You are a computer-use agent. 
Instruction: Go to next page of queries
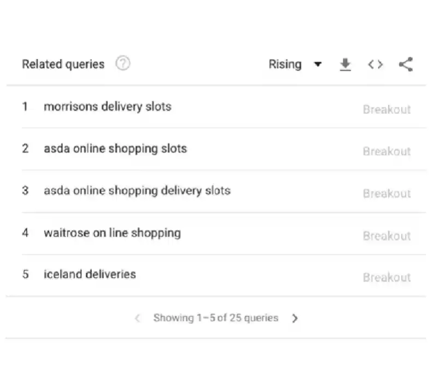point(295,318)
